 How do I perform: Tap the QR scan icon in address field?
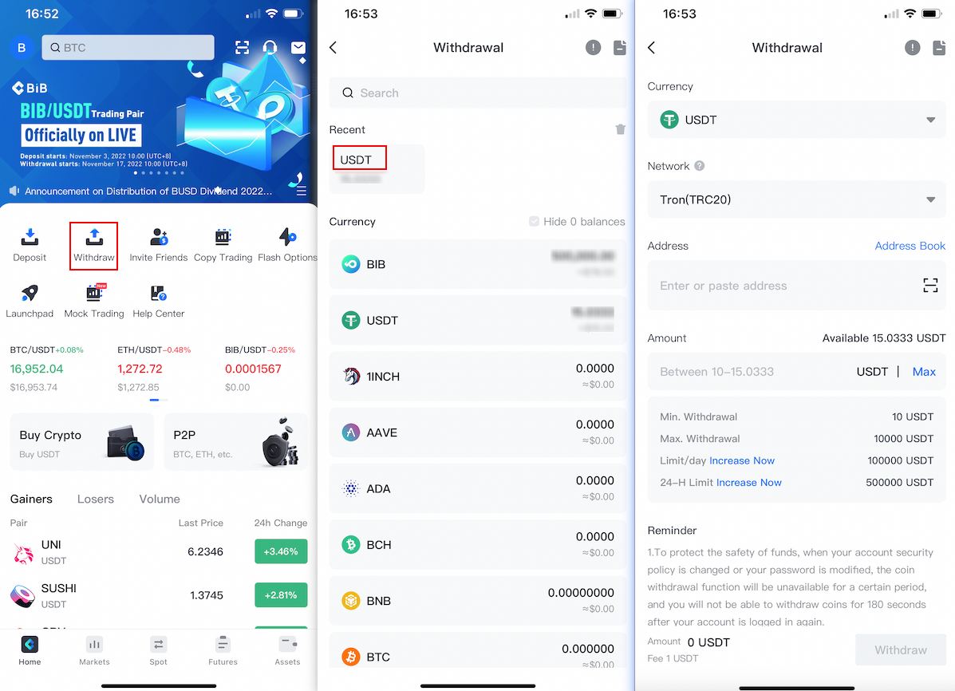coord(930,285)
